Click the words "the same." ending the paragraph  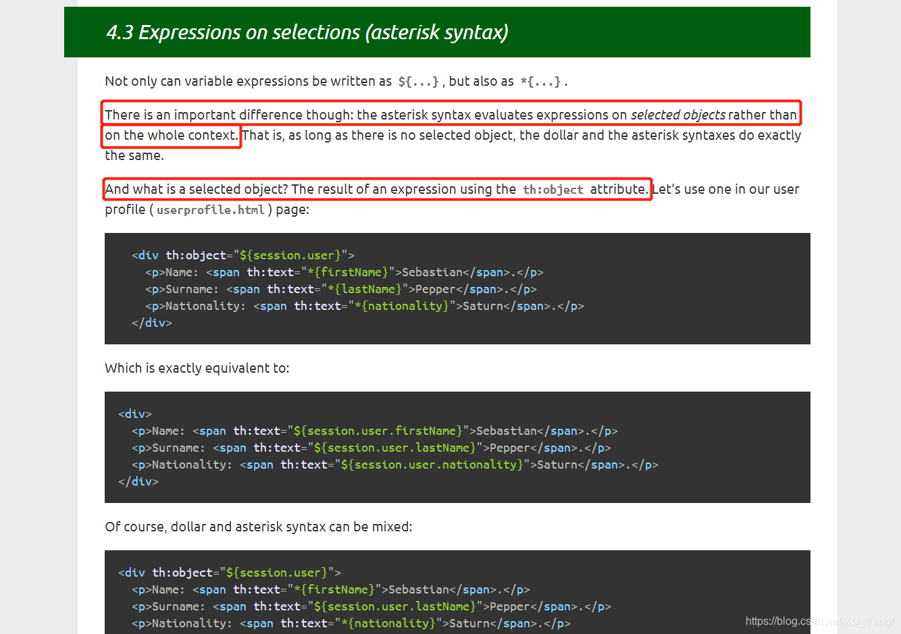point(134,155)
